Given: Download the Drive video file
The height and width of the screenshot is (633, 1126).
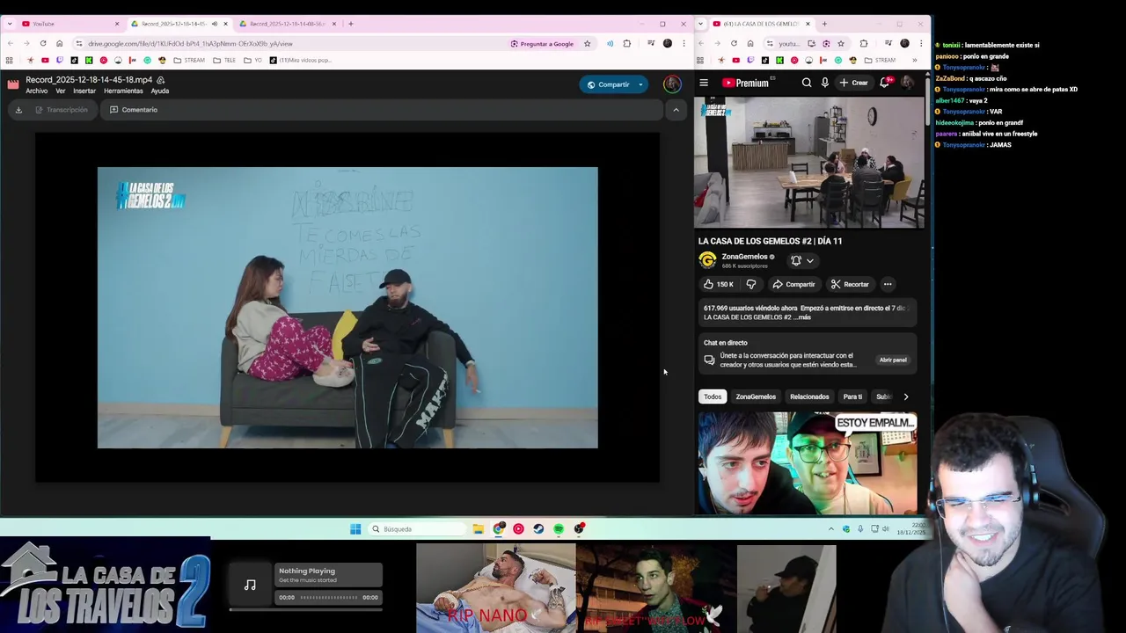Looking at the screenshot, I should coord(18,110).
